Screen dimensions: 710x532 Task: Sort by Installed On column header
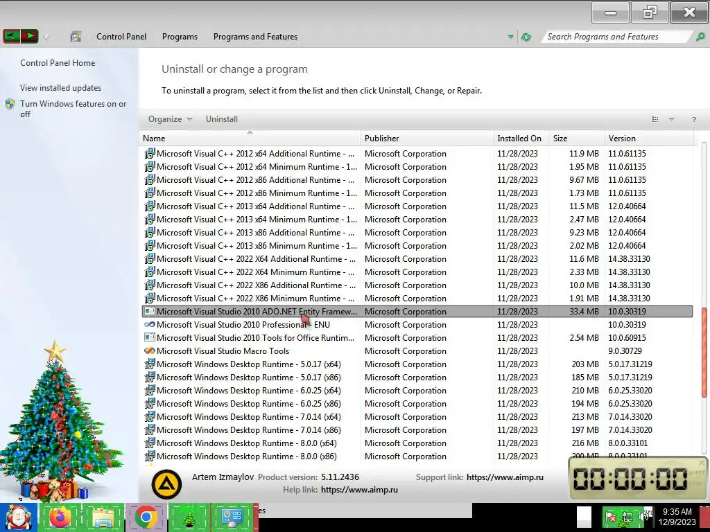(521, 139)
